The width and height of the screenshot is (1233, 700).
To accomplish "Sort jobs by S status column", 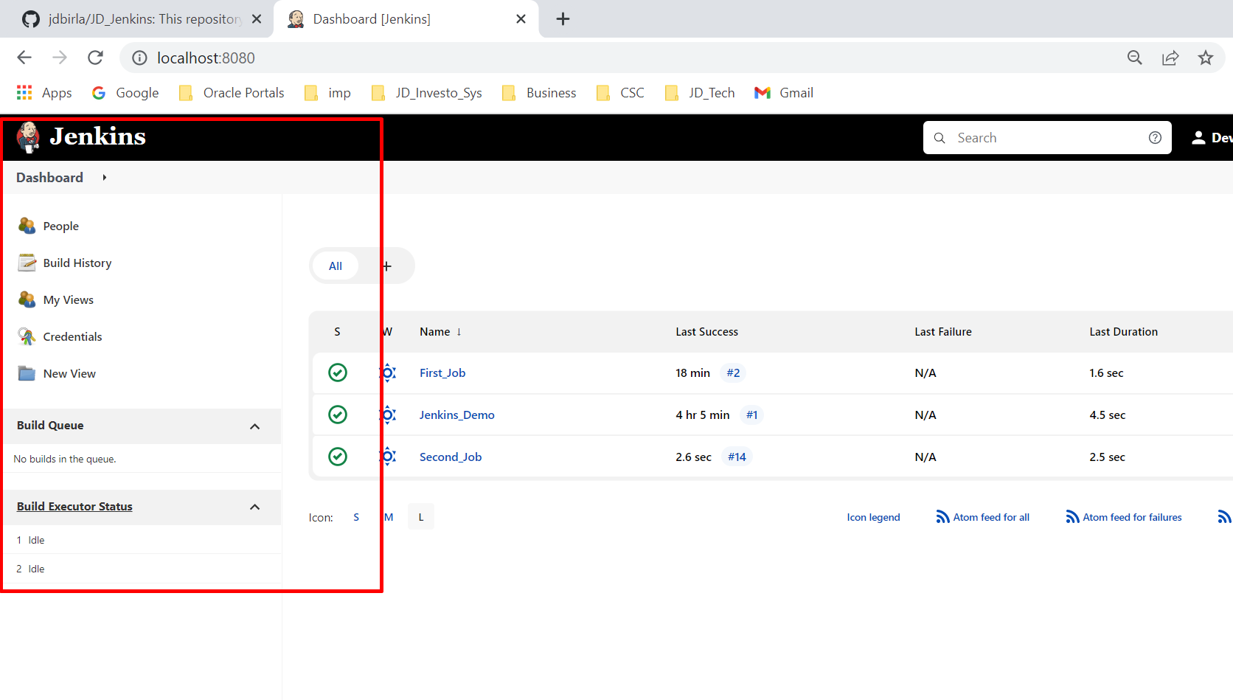I will tap(337, 332).
